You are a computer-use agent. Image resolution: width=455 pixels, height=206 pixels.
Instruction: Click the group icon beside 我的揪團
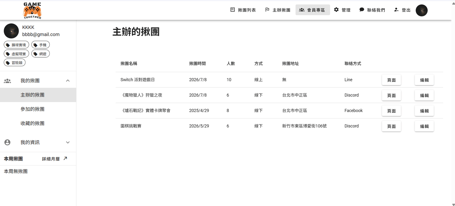pos(7,81)
